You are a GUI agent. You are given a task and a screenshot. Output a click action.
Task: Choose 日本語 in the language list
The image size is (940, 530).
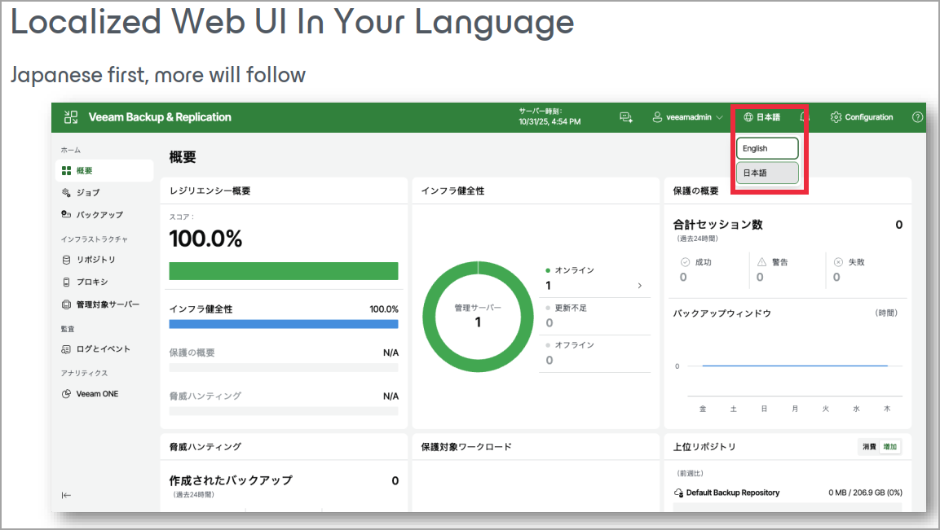[x=766, y=173]
